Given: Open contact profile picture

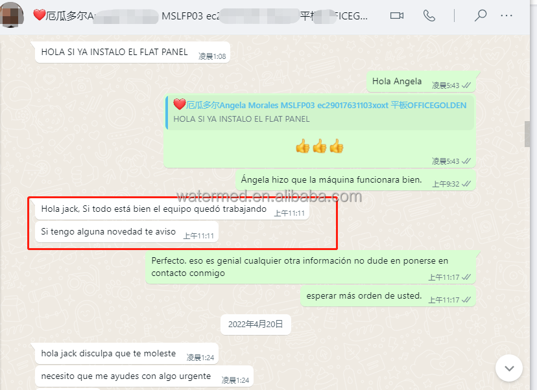Looking at the screenshot, I should coord(11,15).
